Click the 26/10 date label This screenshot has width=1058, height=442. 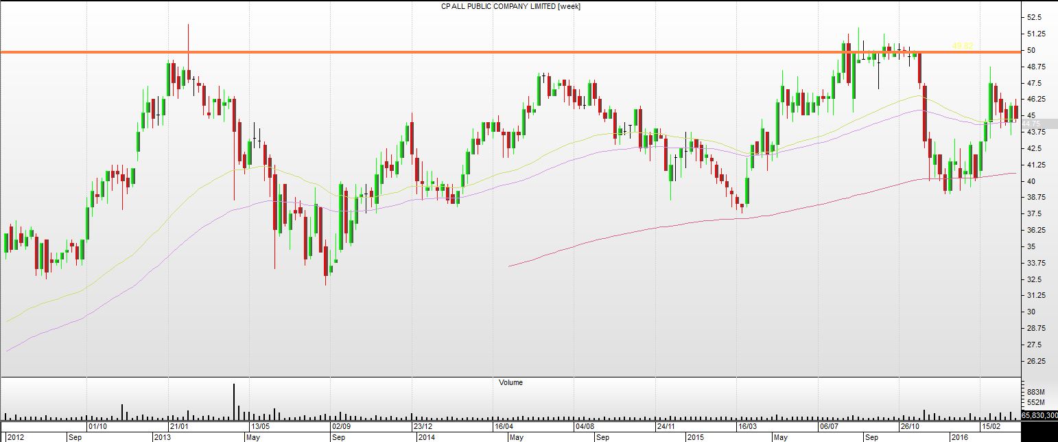click(x=909, y=426)
